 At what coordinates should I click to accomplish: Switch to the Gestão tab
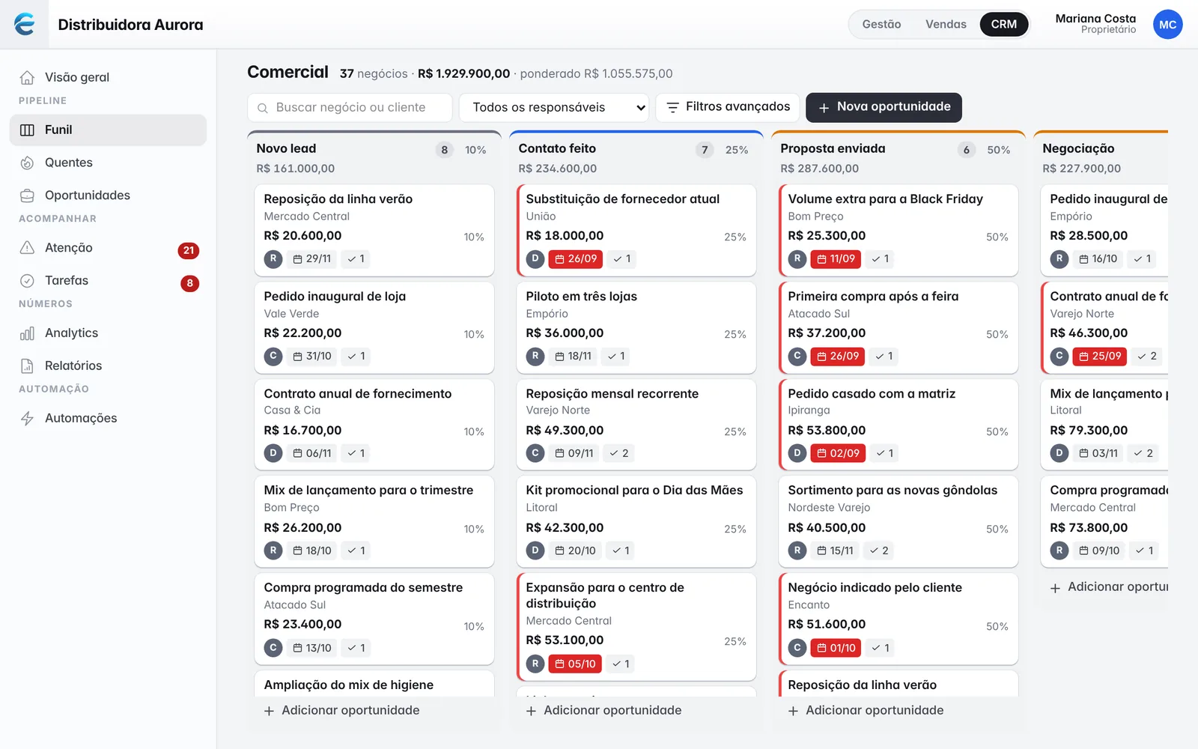pyautogui.click(x=881, y=25)
